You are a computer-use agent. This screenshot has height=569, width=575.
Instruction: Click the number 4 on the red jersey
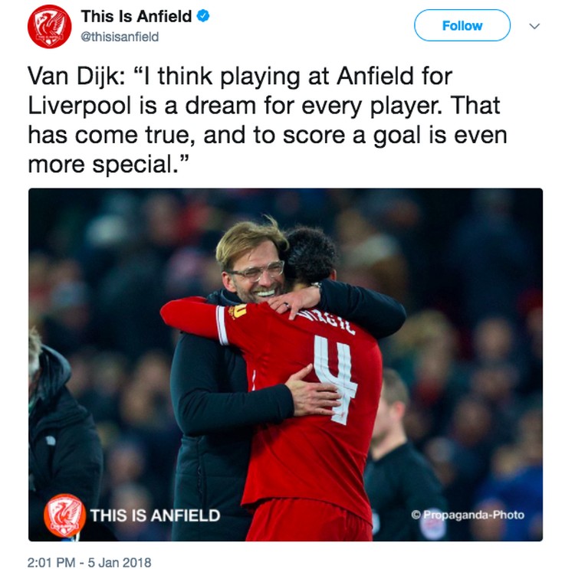(x=334, y=378)
